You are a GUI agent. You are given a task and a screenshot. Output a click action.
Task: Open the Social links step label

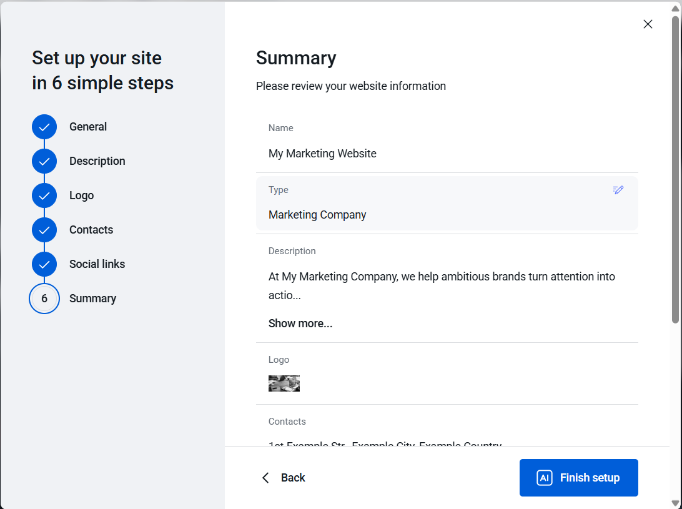tap(97, 264)
